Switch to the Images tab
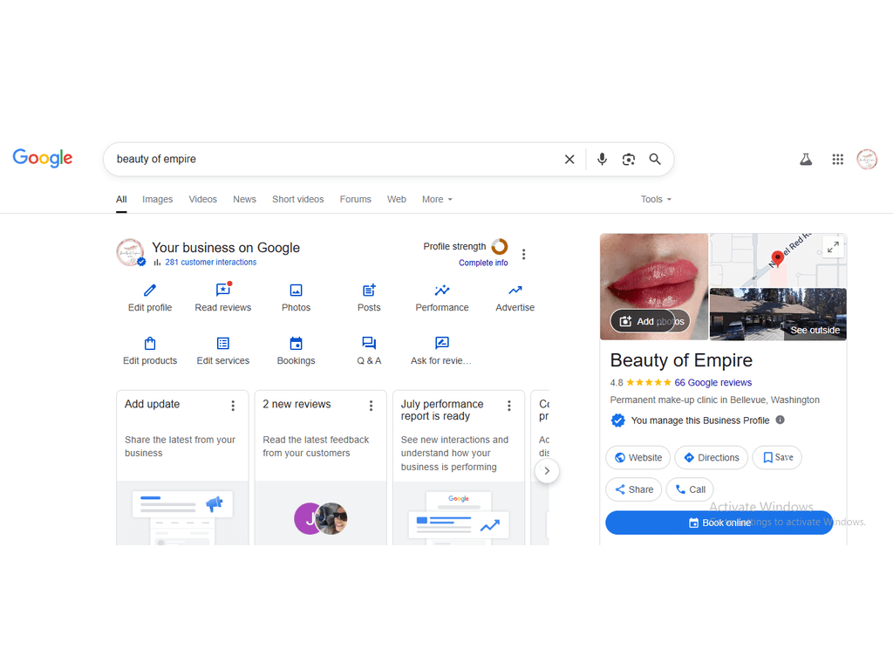 (157, 200)
